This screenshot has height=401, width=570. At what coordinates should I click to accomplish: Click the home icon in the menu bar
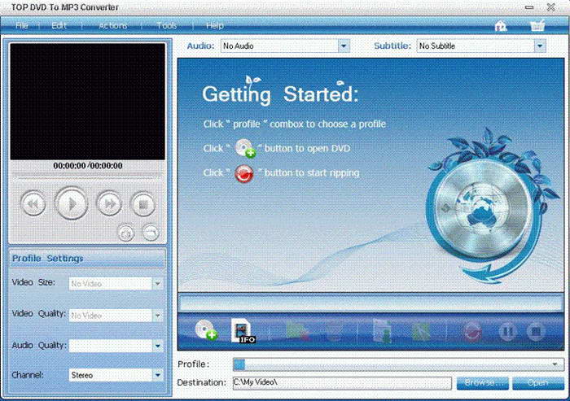pyautogui.click(x=501, y=26)
